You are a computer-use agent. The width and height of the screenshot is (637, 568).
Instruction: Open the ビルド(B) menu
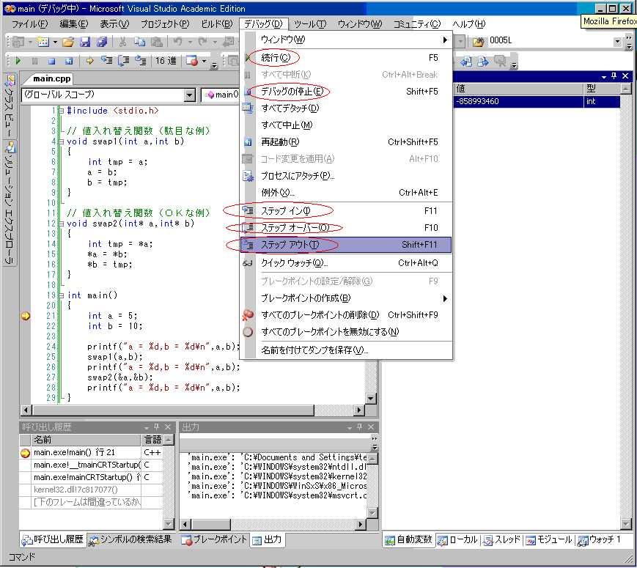(x=217, y=24)
